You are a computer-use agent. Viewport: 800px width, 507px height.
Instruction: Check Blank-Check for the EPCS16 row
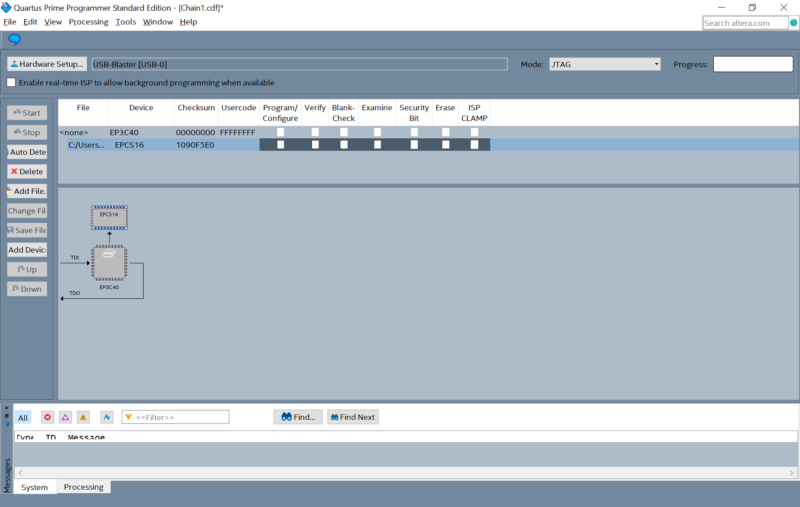344,145
